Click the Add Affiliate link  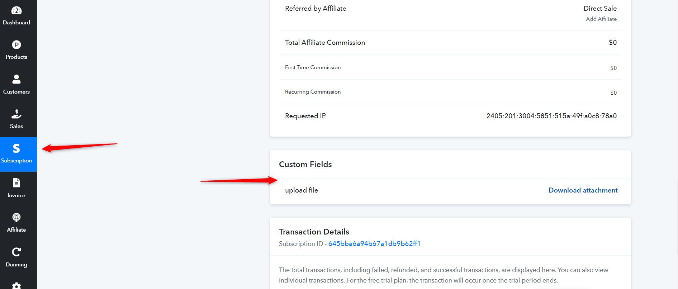pyautogui.click(x=601, y=19)
